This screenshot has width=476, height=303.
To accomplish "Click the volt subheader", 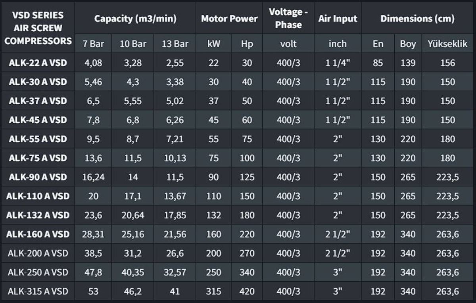I will tap(288, 44).
